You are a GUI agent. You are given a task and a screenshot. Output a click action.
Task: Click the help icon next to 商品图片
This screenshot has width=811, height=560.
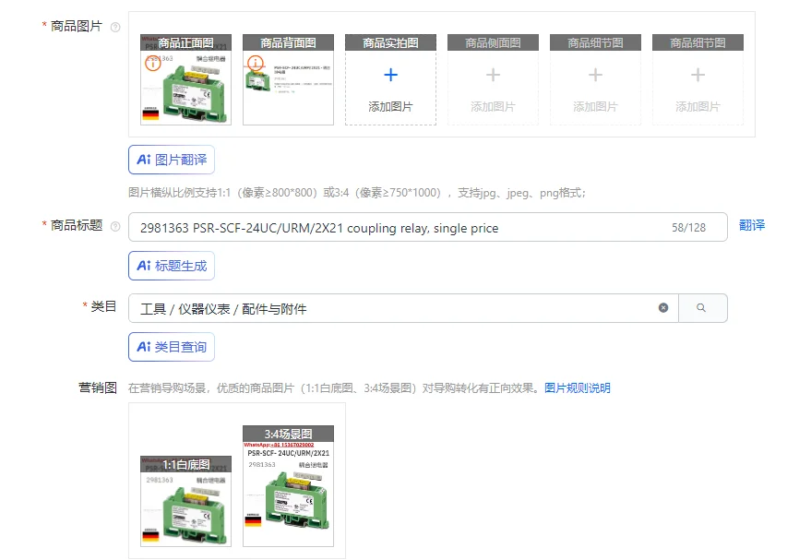[x=116, y=27]
